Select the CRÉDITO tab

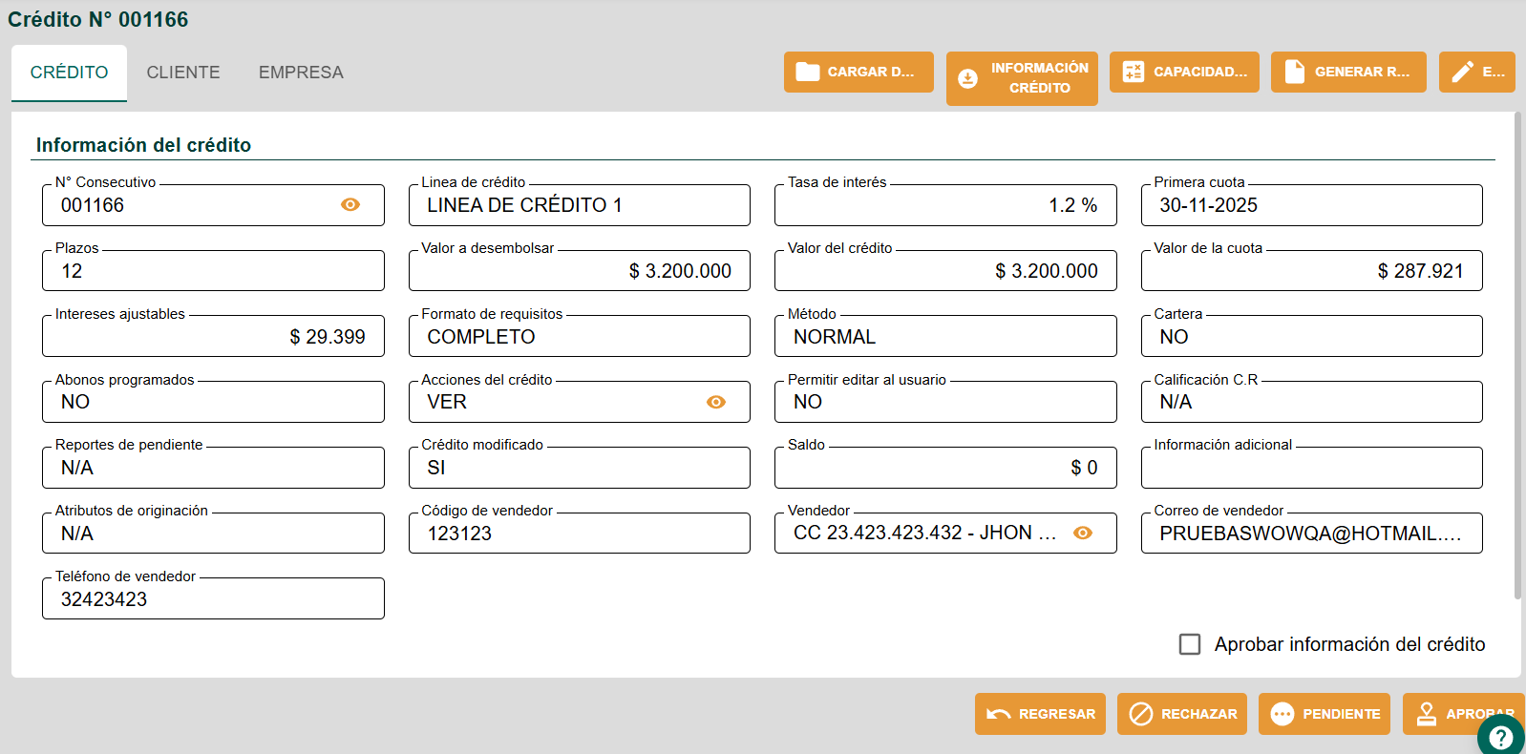69,73
